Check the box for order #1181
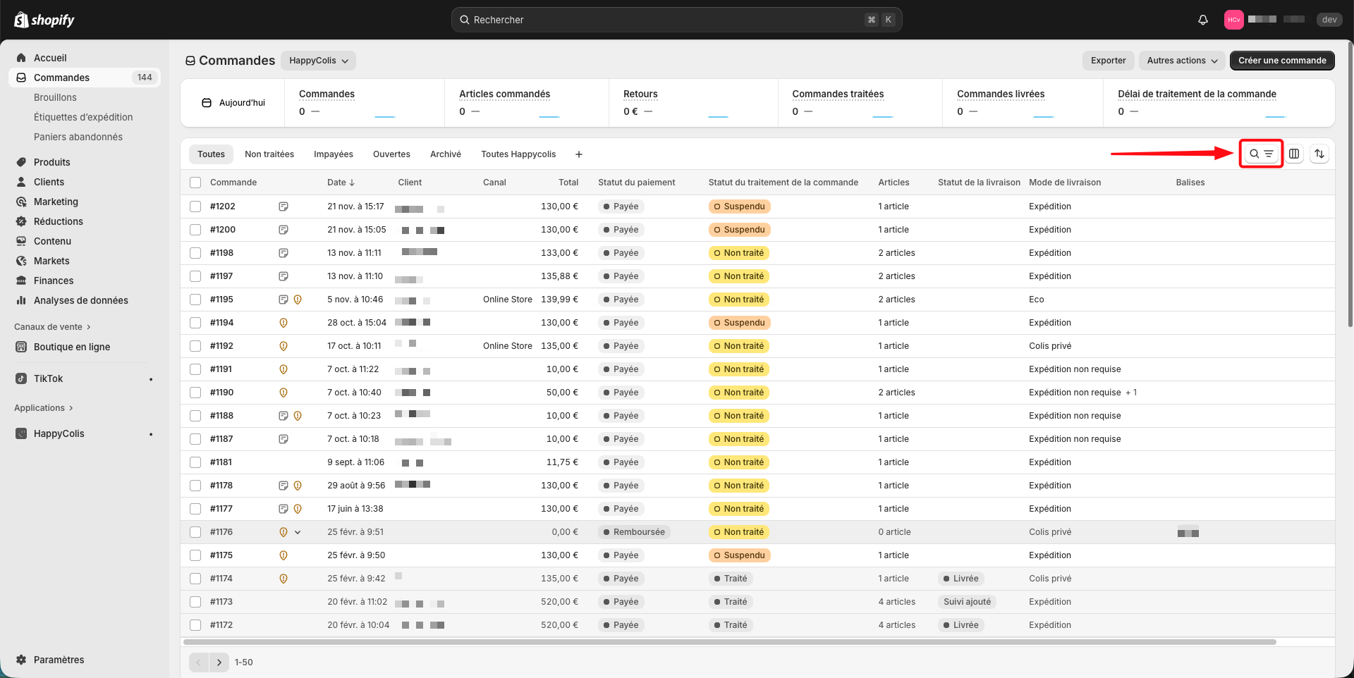Viewport: 1354px width, 678px height. (x=195, y=462)
